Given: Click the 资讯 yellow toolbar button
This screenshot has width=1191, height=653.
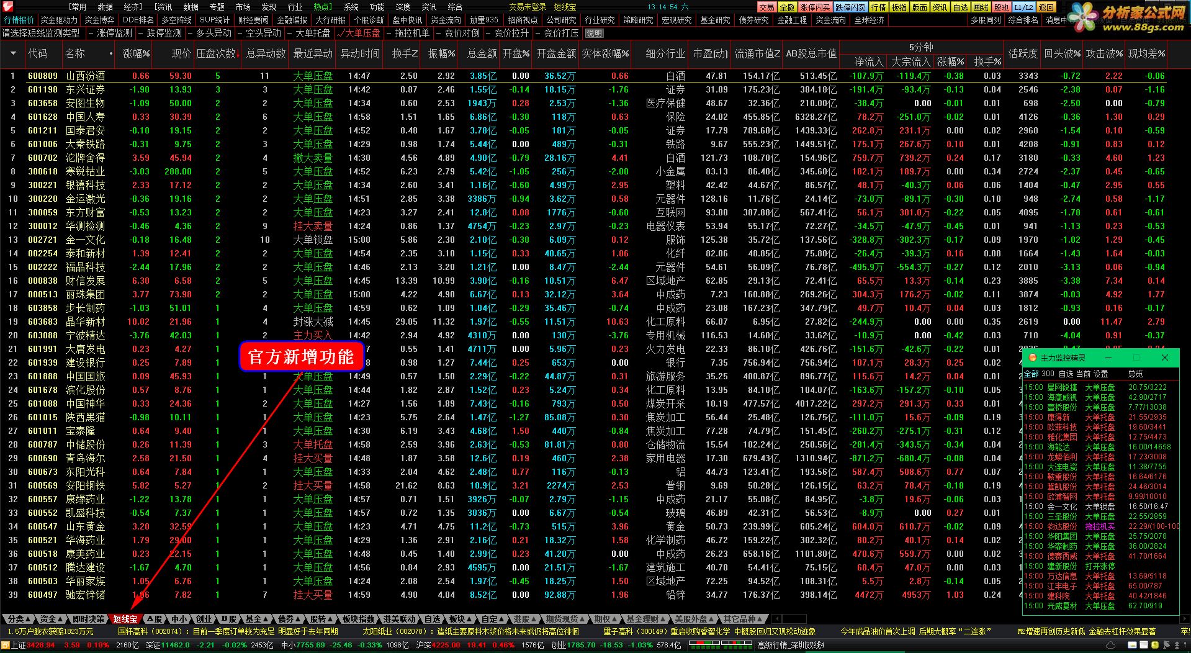Looking at the screenshot, I should 940,7.
